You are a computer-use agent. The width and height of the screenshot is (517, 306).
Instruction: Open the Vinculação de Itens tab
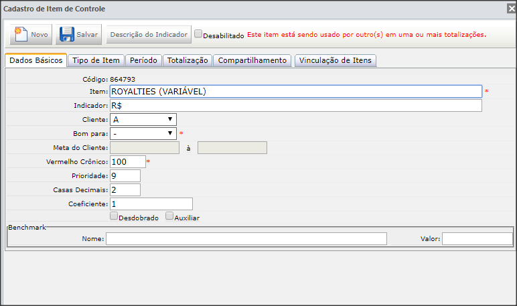[x=336, y=60]
